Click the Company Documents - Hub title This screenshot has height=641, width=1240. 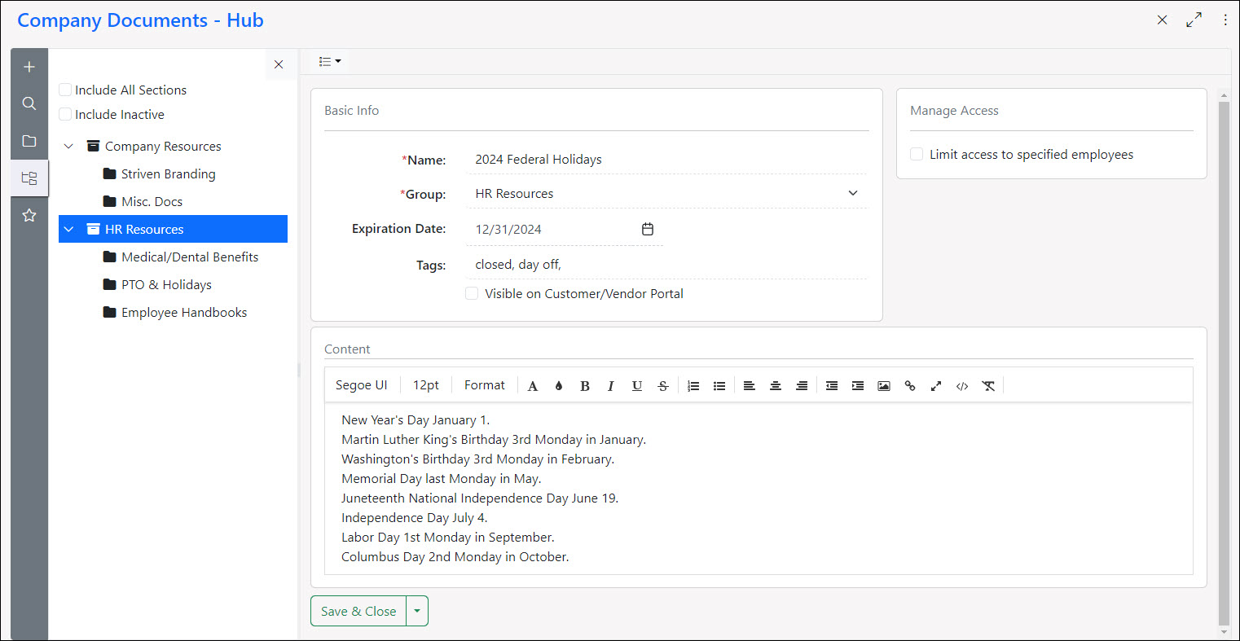click(140, 20)
